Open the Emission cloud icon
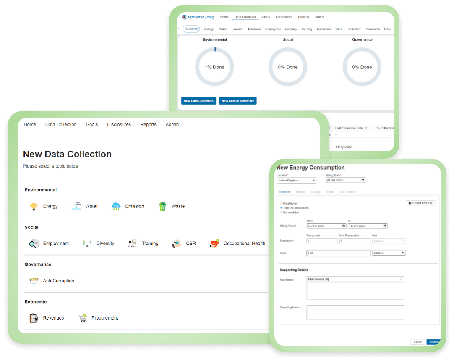The image size is (454, 362). tap(116, 206)
